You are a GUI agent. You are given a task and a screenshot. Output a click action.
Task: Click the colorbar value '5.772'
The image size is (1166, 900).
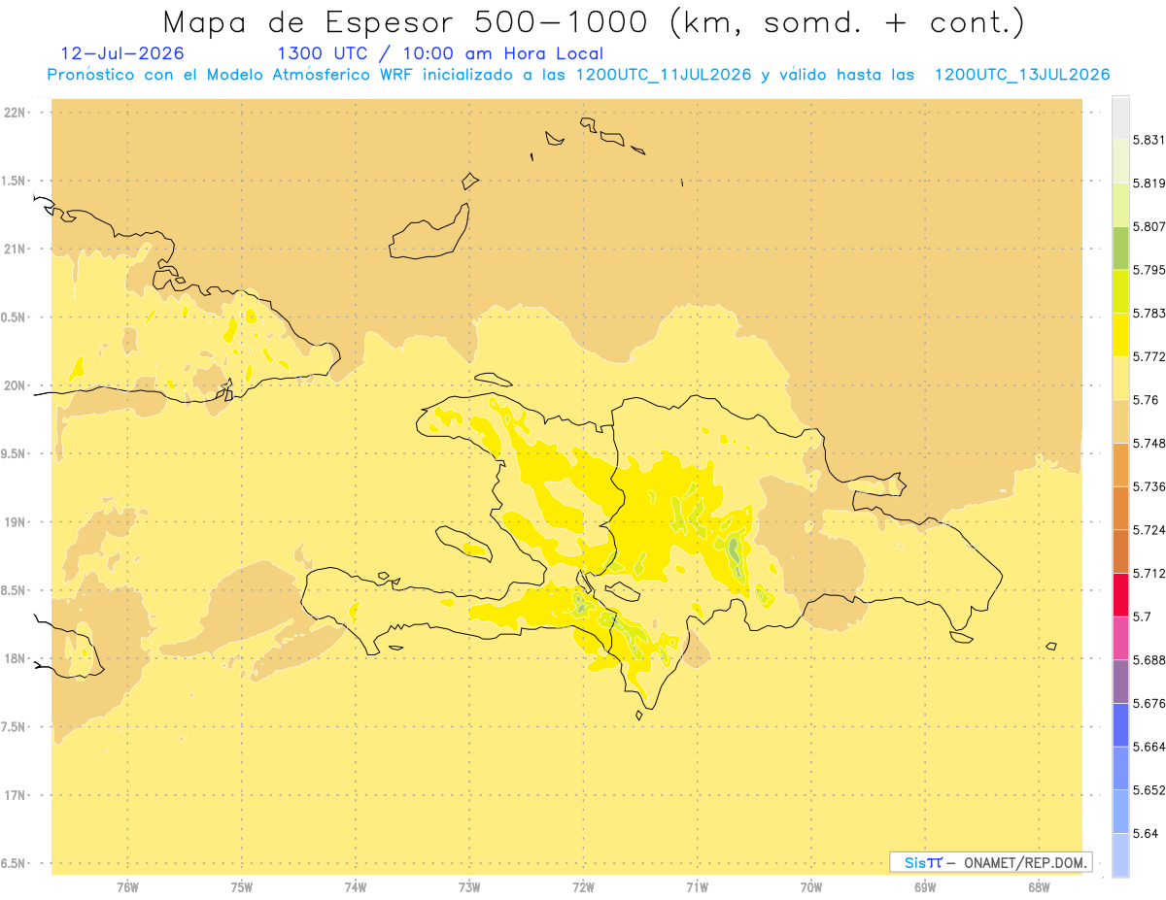[1149, 357]
